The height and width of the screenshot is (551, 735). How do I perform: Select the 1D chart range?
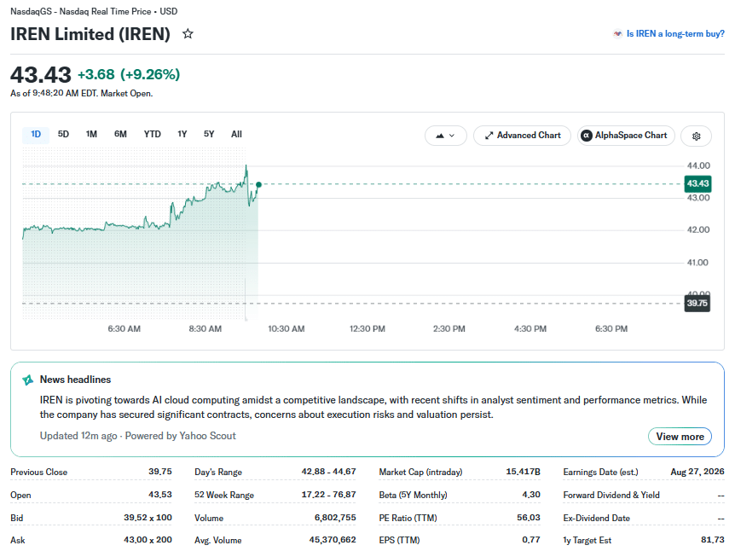point(36,134)
